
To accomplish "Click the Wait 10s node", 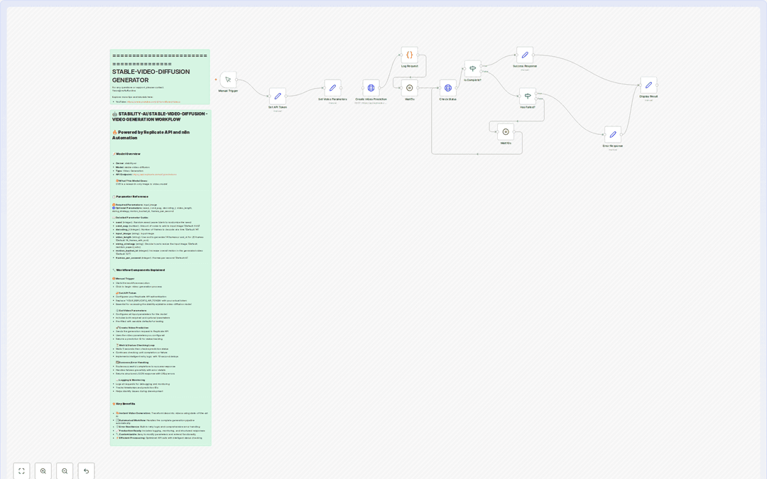I will point(504,131).
